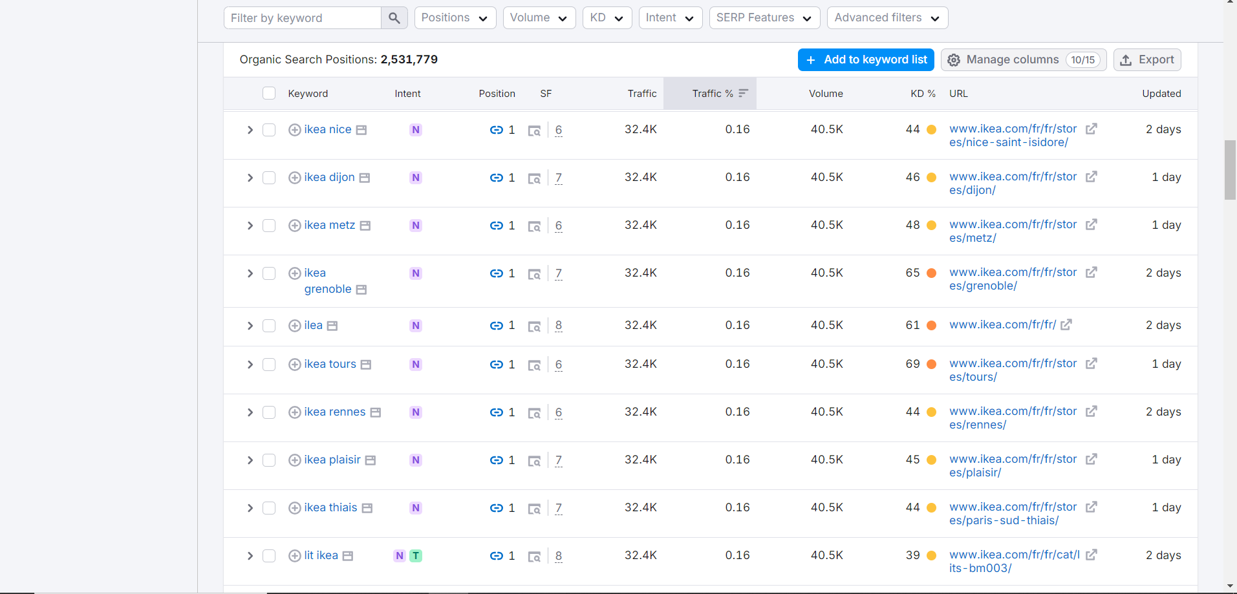Click SF count 8 for ilea row
1237x594 pixels.
click(x=559, y=326)
